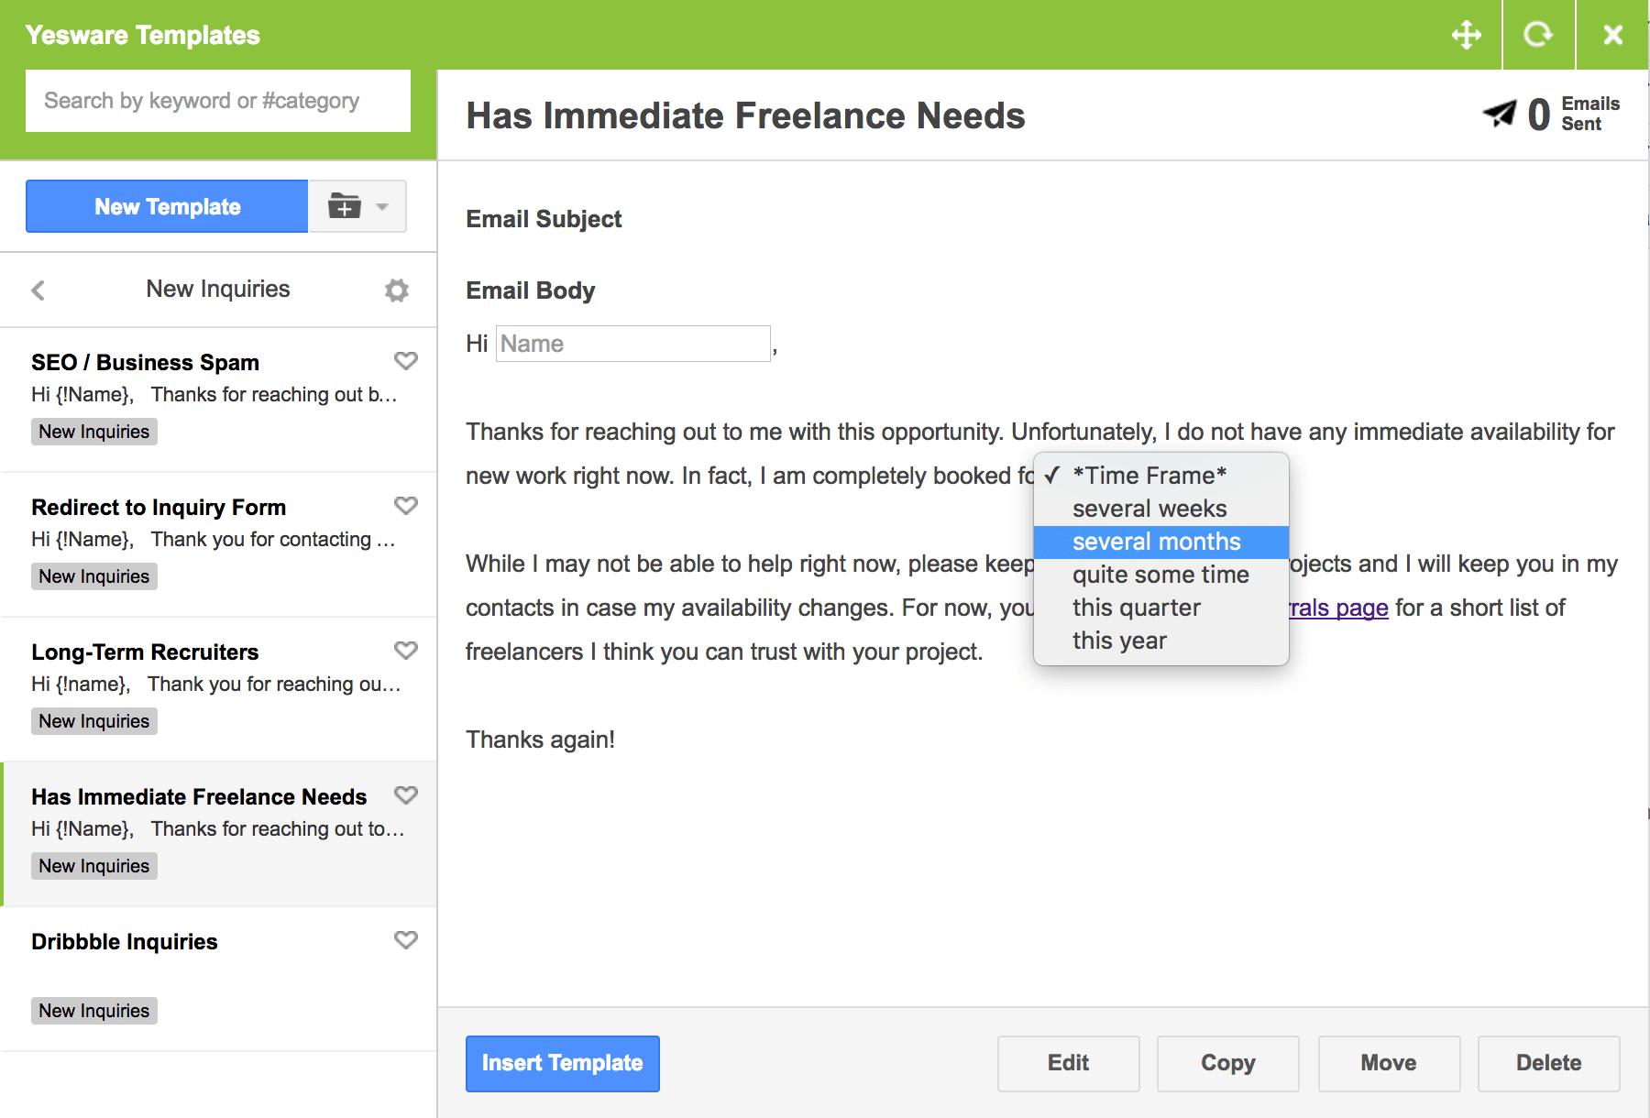Click the paper plane Emails Sent icon
Screen dimensions: 1650x1118
pyautogui.click(x=1500, y=115)
